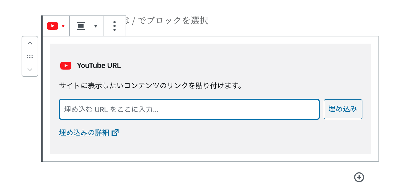The image size is (410, 196).
Task: Click the six-dot block drag handle
Action: pyautogui.click(x=30, y=56)
